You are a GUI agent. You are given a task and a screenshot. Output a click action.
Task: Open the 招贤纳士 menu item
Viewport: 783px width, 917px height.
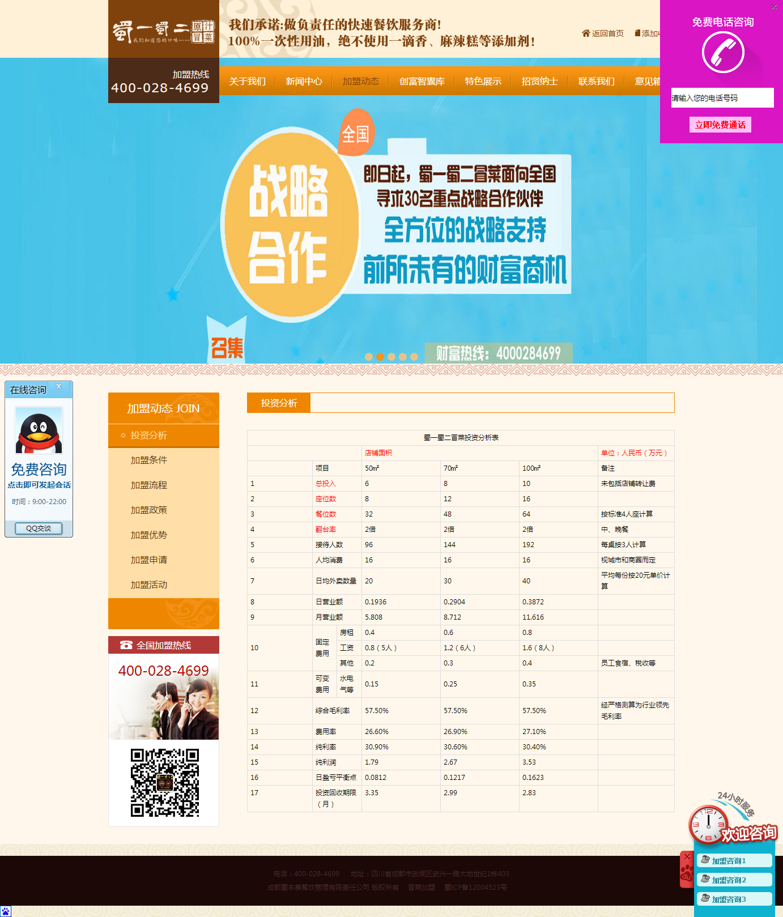click(x=540, y=81)
